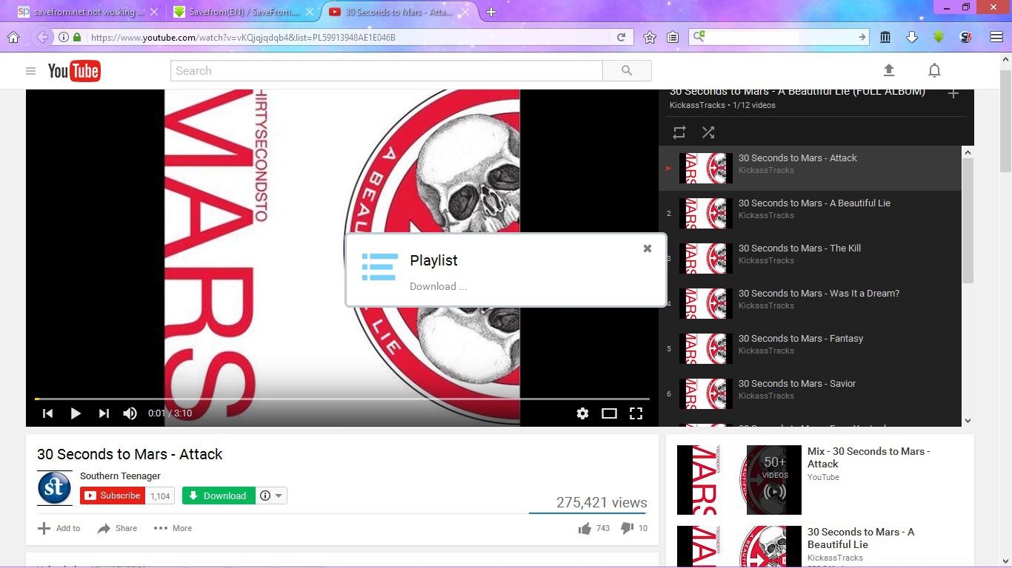Open the notifications bell
The width and height of the screenshot is (1012, 568).
click(x=934, y=70)
